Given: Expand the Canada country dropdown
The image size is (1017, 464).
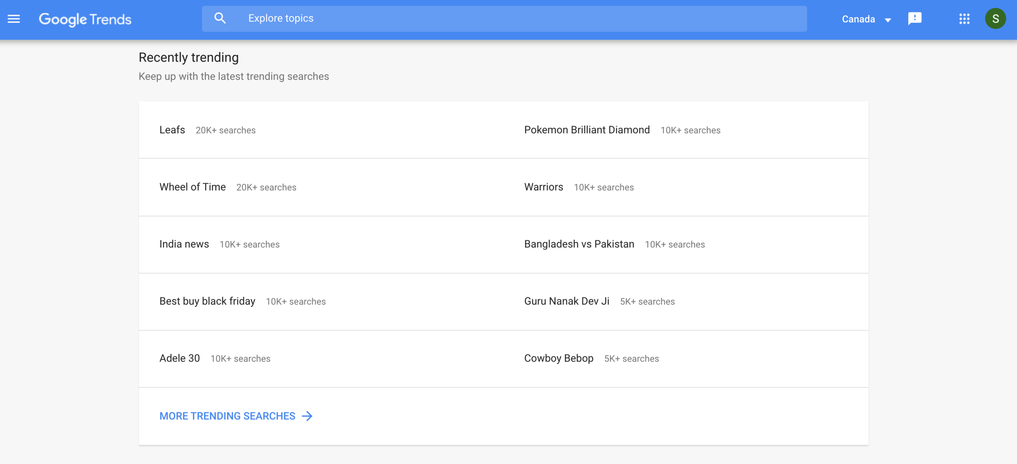Looking at the screenshot, I should [x=866, y=19].
